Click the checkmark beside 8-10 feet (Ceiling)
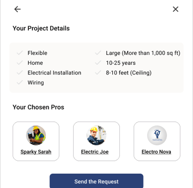 [x=98, y=72]
